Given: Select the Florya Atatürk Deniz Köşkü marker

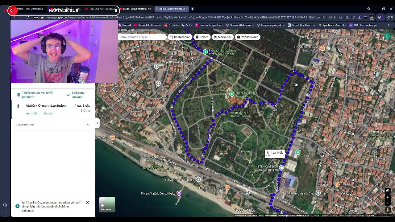Looking at the screenshot, I should (179, 193).
